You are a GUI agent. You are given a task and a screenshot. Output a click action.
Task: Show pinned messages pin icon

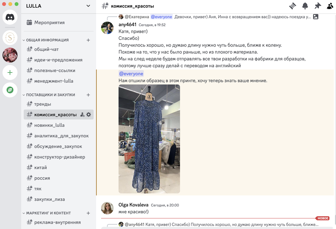click(318, 6)
